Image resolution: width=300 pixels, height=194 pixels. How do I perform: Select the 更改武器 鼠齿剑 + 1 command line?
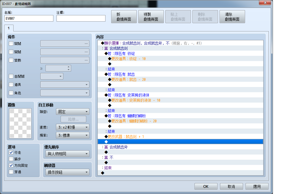[x=180, y=137]
